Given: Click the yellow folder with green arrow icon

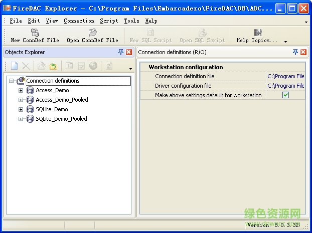Looking at the screenshot, I should (53, 66).
